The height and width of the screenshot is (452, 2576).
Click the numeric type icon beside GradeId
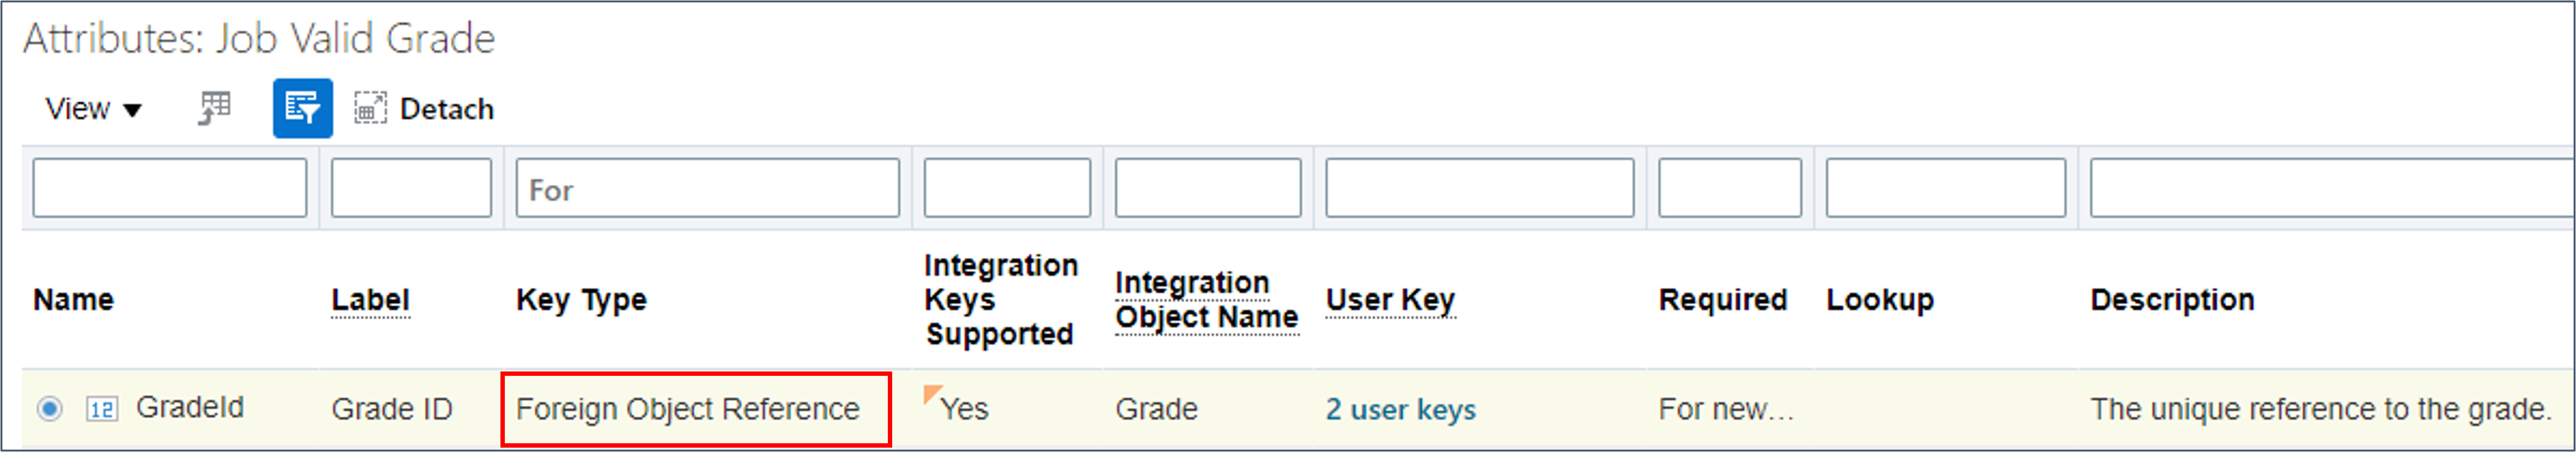click(x=102, y=409)
